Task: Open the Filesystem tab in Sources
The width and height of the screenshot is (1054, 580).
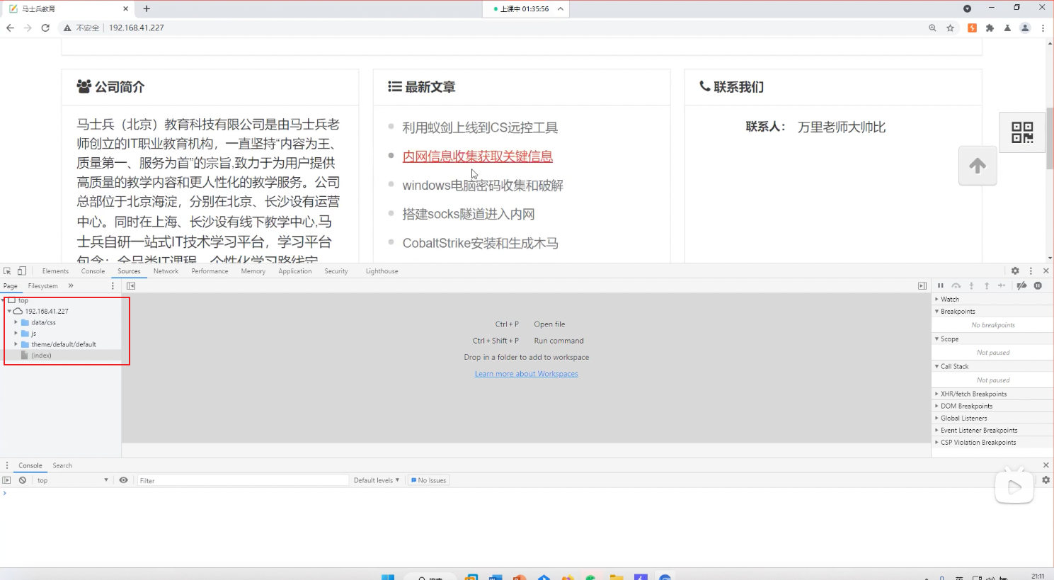Action: click(x=42, y=286)
